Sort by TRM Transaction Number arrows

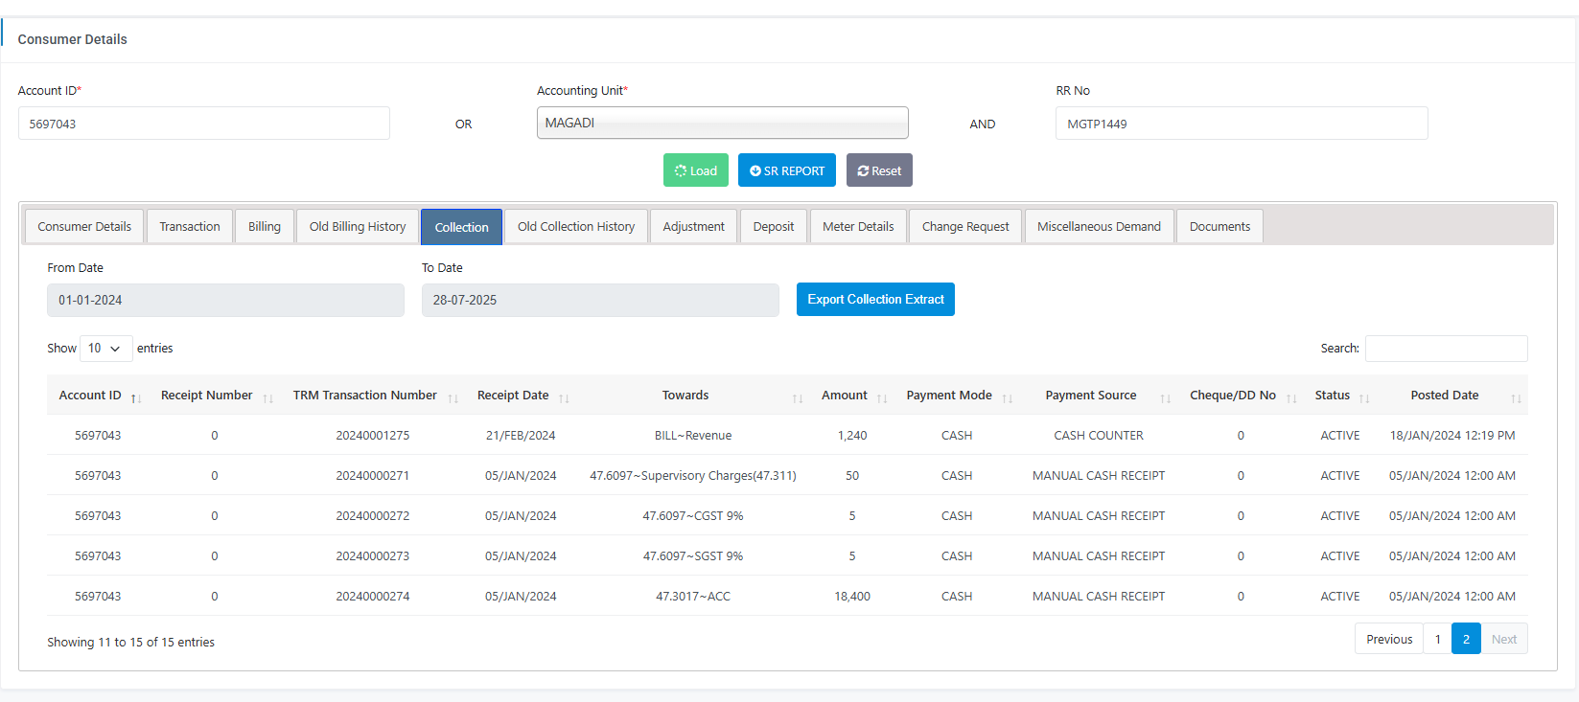[x=453, y=397]
